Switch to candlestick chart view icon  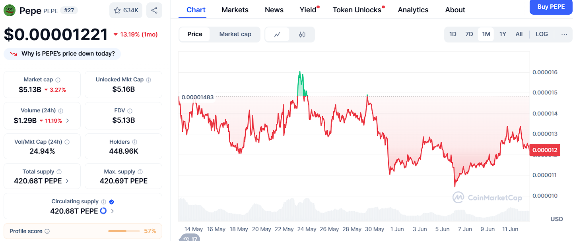[x=302, y=35]
